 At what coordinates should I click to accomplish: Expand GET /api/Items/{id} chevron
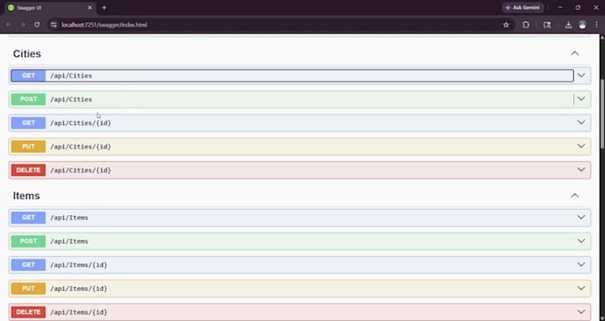[581, 265]
